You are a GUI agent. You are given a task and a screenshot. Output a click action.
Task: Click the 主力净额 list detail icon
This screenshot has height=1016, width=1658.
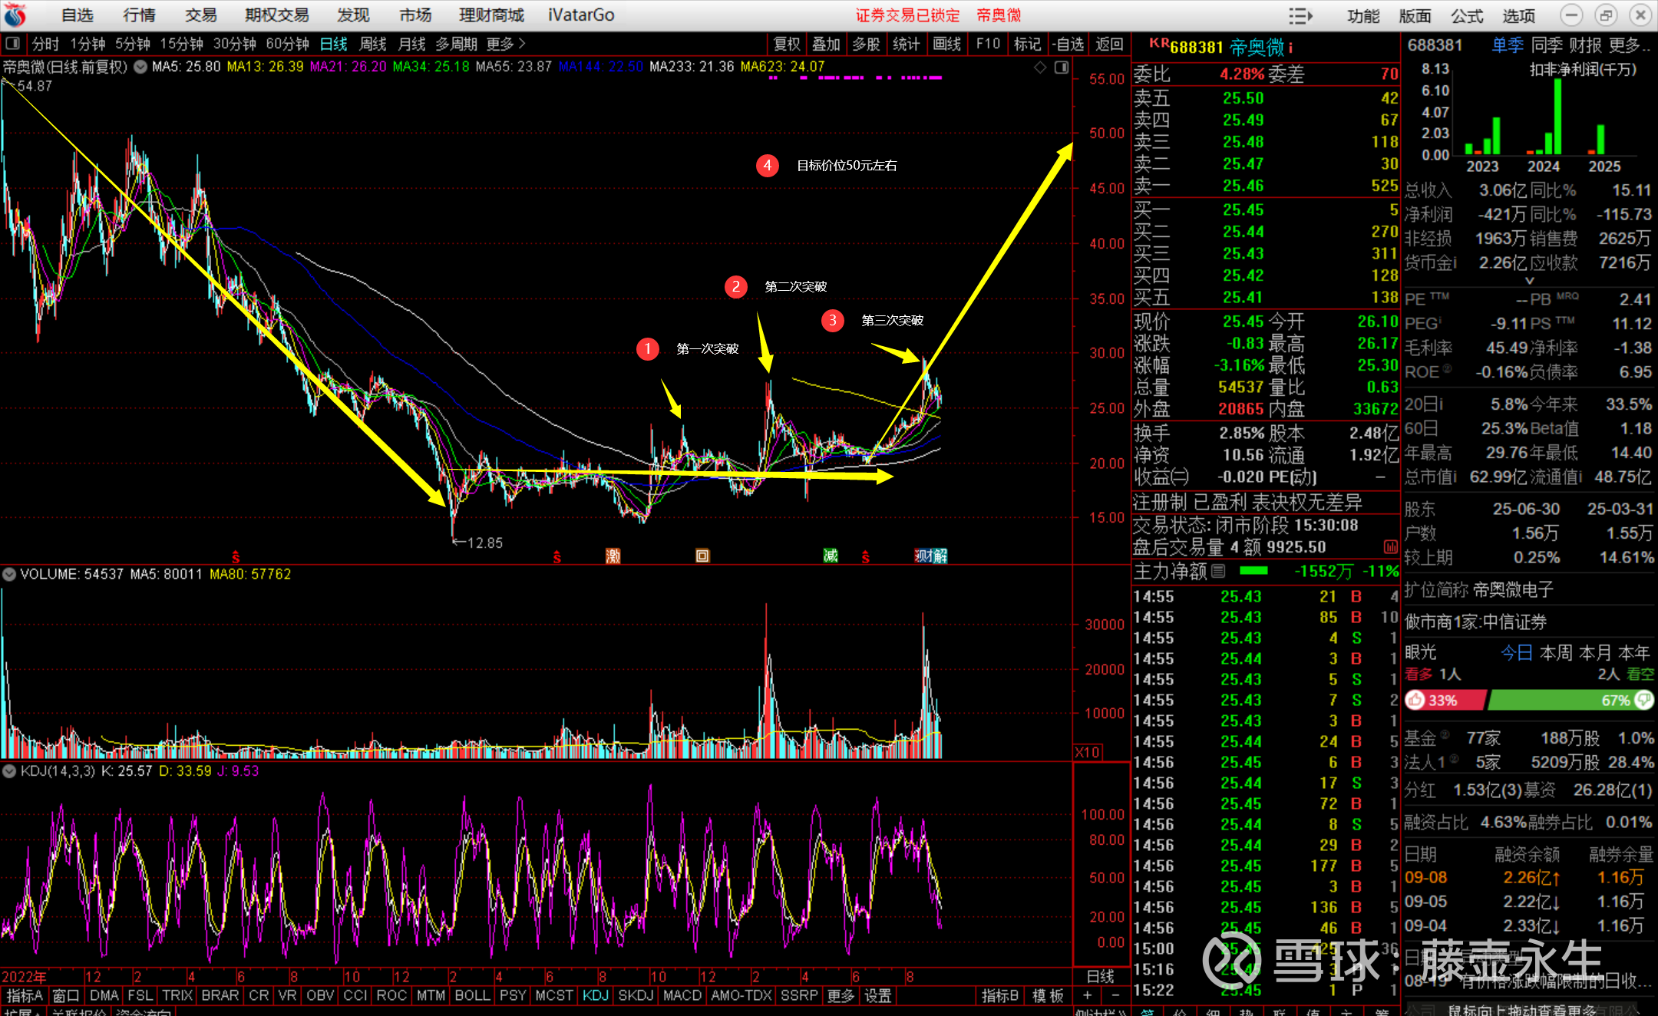(1218, 571)
